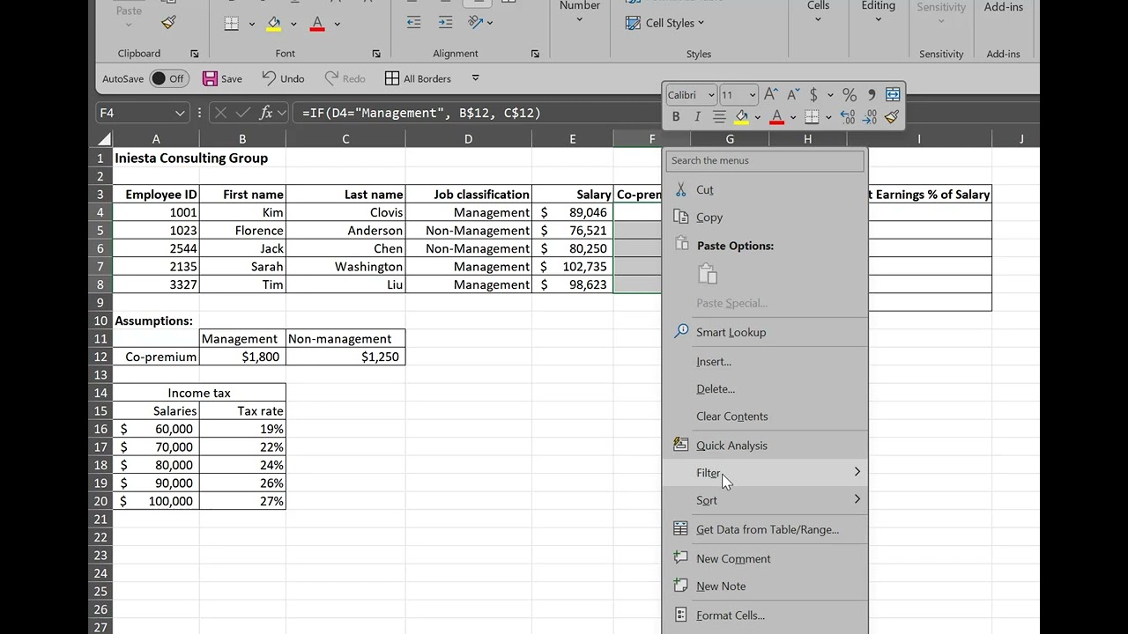The width and height of the screenshot is (1128, 634).
Task: Open the Add-ins button
Action: pos(1004,7)
